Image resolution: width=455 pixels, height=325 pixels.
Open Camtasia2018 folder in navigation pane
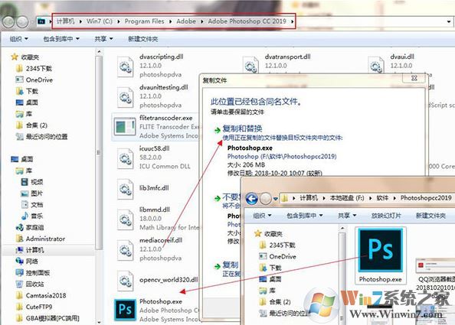click(x=41, y=295)
